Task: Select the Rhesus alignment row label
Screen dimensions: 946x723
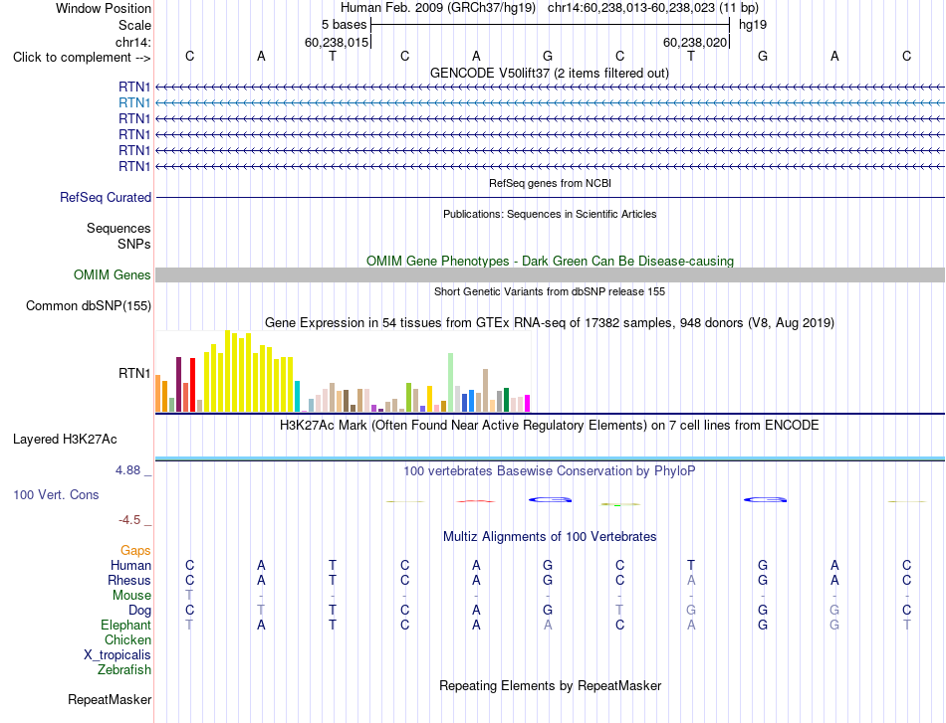Action: [129, 580]
